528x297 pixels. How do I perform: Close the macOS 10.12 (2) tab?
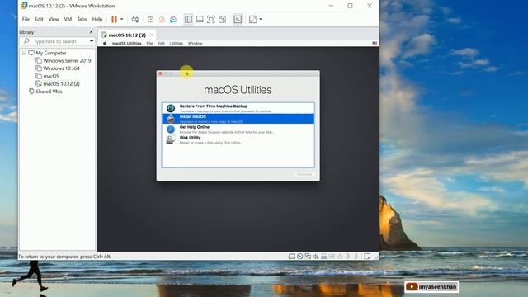(x=152, y=35)
